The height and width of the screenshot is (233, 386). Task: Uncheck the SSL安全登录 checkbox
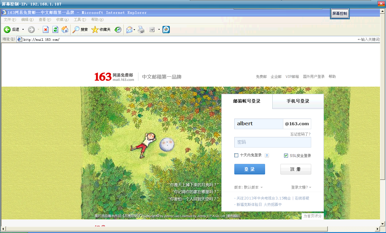pos(286,155)
